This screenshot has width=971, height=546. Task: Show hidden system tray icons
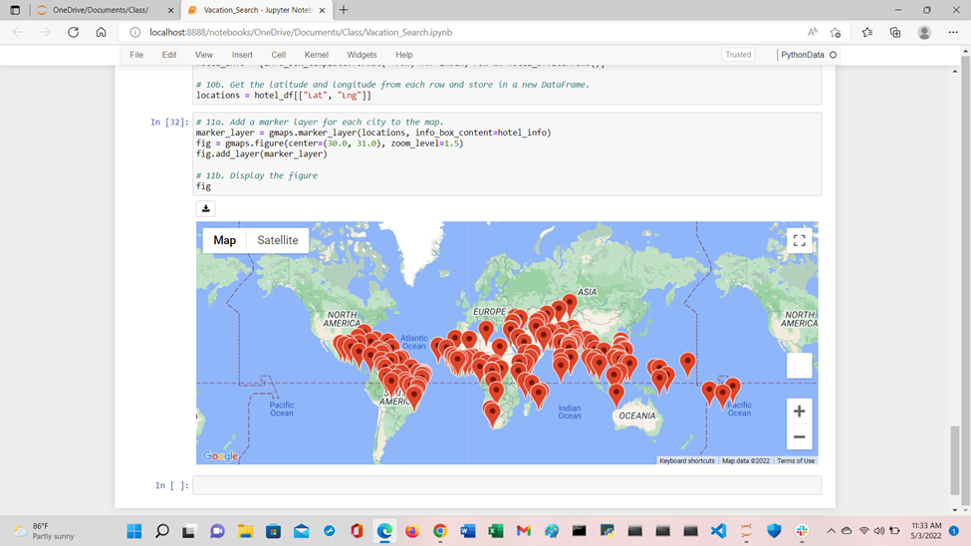click(x=831, y=531)
